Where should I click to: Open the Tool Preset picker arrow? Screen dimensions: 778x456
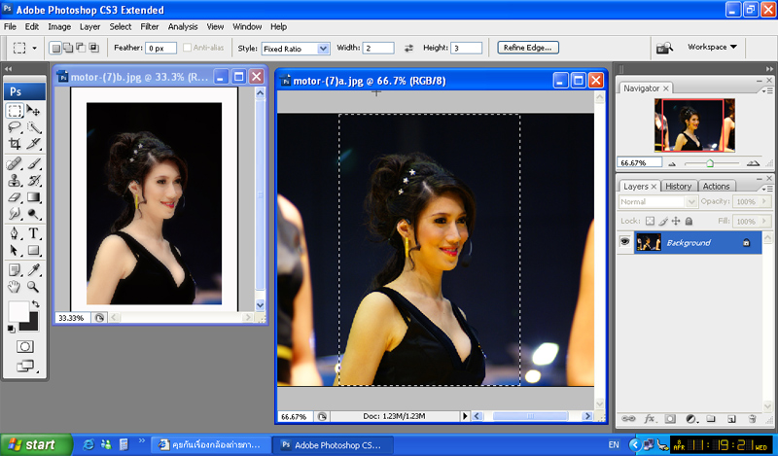click(35, 47)
